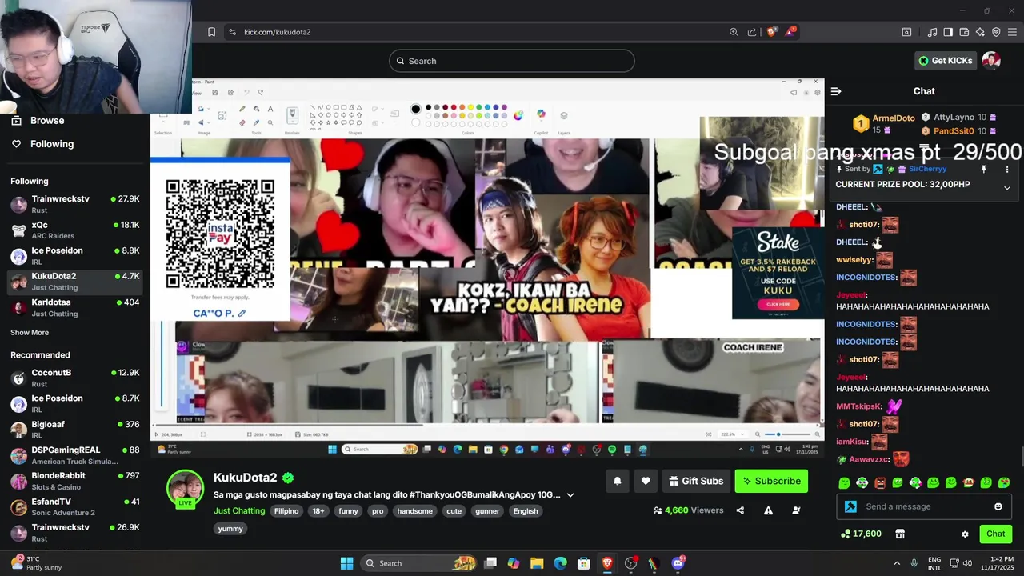This screenshot has width=1024, height=576.
Task: Open the Brave Playlist music note icon
Action: [932, 32]
